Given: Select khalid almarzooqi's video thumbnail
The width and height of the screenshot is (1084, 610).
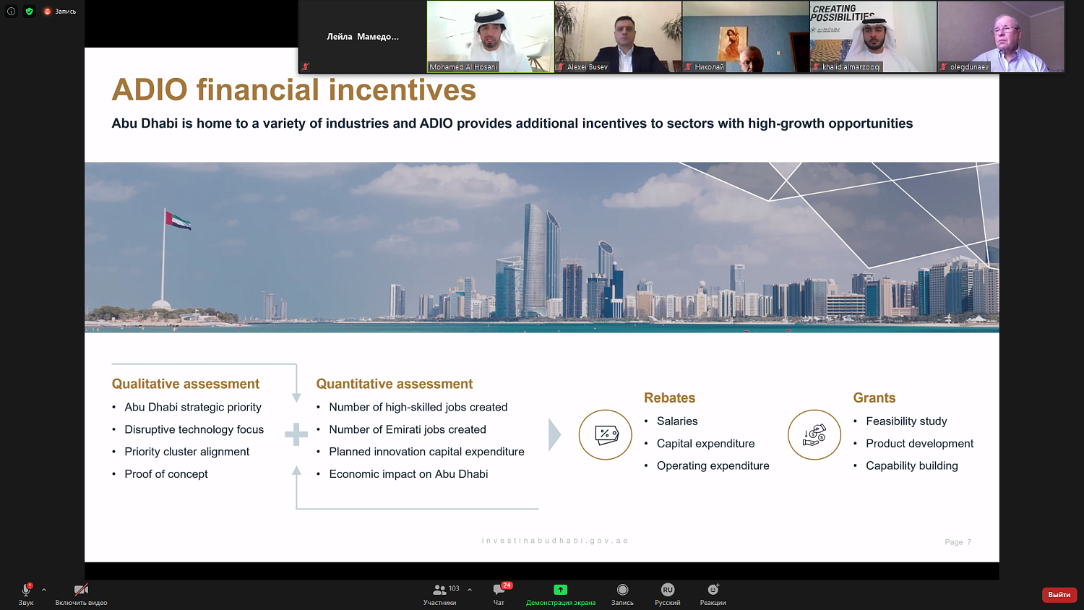Looking at the screenshot, I should click(x=873, y=37).
